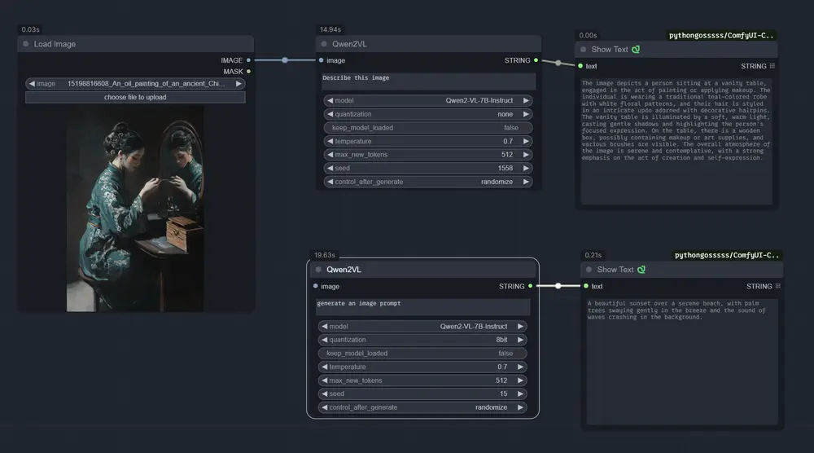Screen dimensions: 814x453
Task: Click the title dot of the Qwen2VL node with seed 15
Action: click(x=318, y=269)
